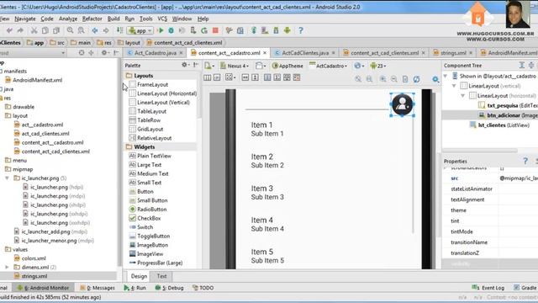This screenshot has width=538, height=303.
Task: Click the Undo arrow in the toolbar
Action: tap(9, 30)
